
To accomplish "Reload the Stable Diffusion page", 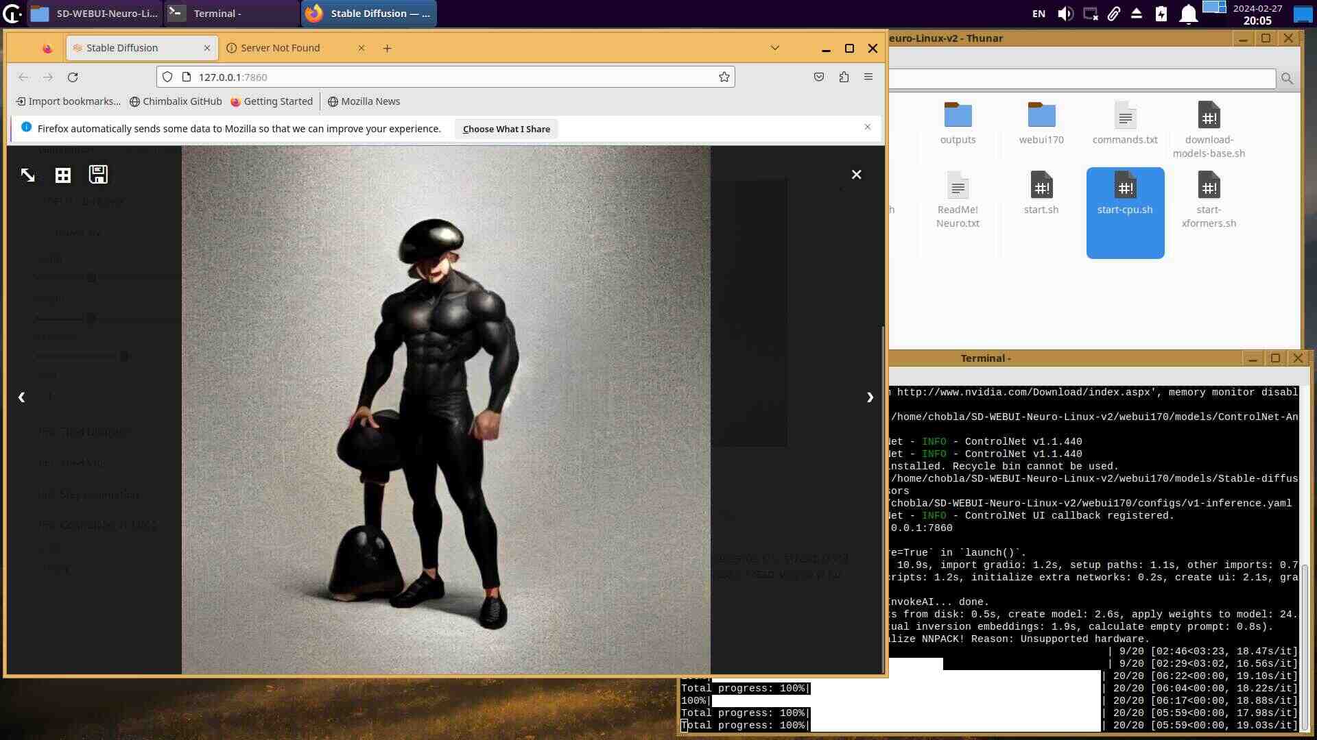I will pos(73,77).
